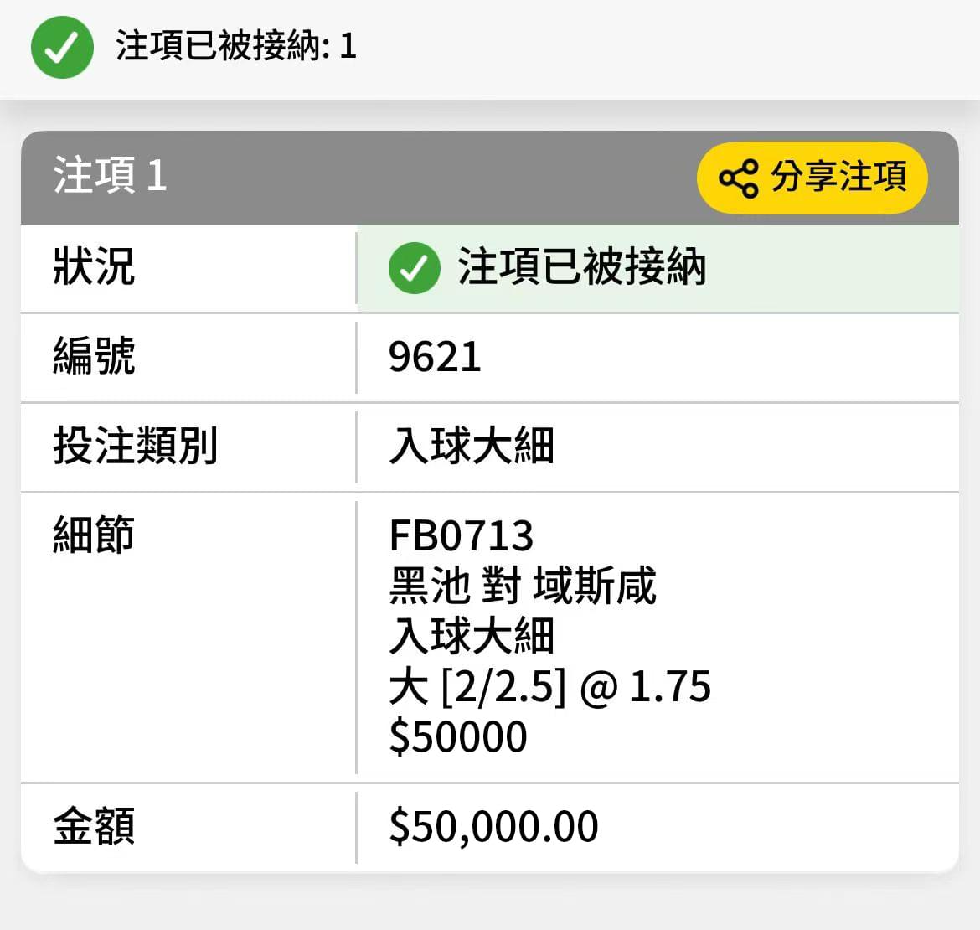Click the share icon in yellow button
This screenshot has height=930, width=980.
(739, 178)
